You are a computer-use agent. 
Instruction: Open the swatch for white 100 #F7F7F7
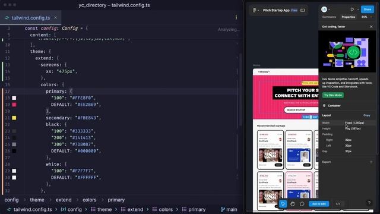[x=14, y=171]
